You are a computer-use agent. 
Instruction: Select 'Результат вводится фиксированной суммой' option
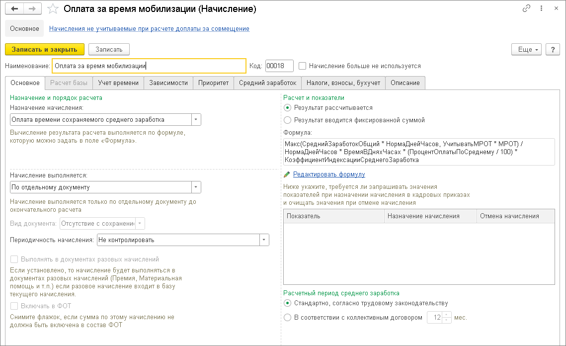click(287, 120)
